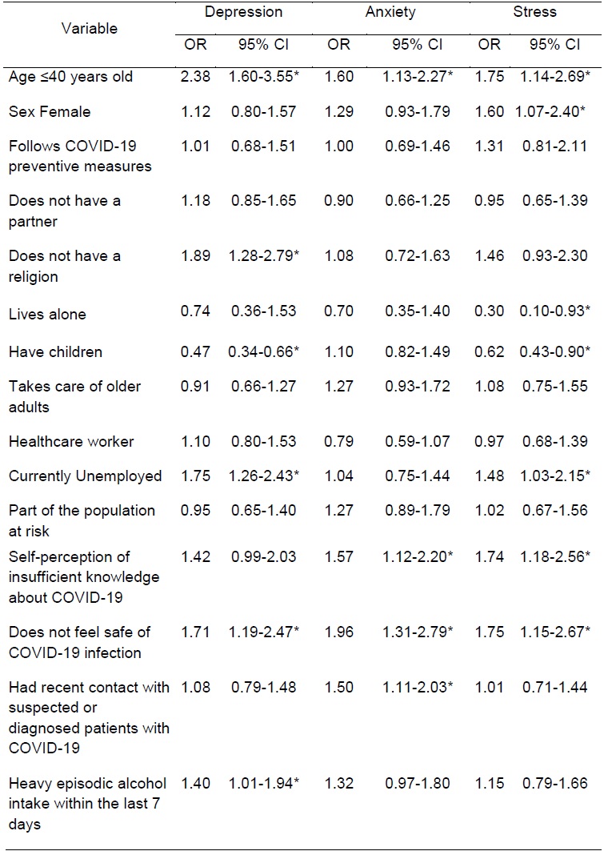Click the Stress column header
Viewport: 604px width, 851px height.
536,12
